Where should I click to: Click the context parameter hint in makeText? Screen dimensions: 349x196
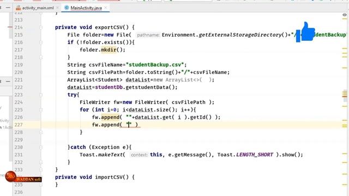click(139, 155)
